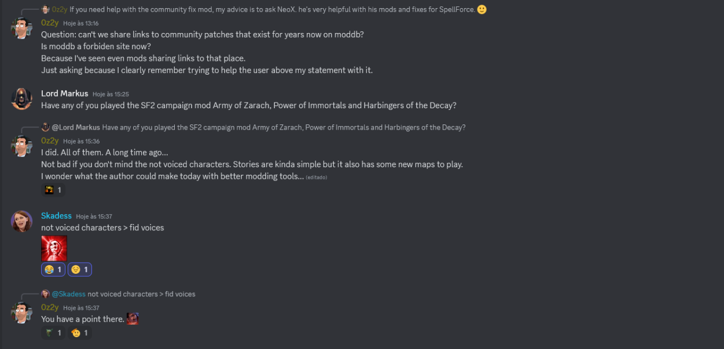Click small Skadess avatar in reply preview
This screenshot has height=349, width=724.
tap(46, 294)
